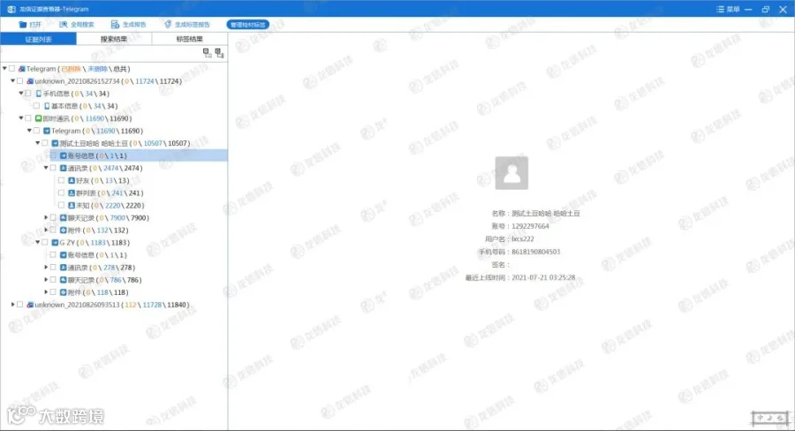The width and height of the screenshot is (795, 431).
Task: Click the collapse-all tree icon
Action: [207, 53]
